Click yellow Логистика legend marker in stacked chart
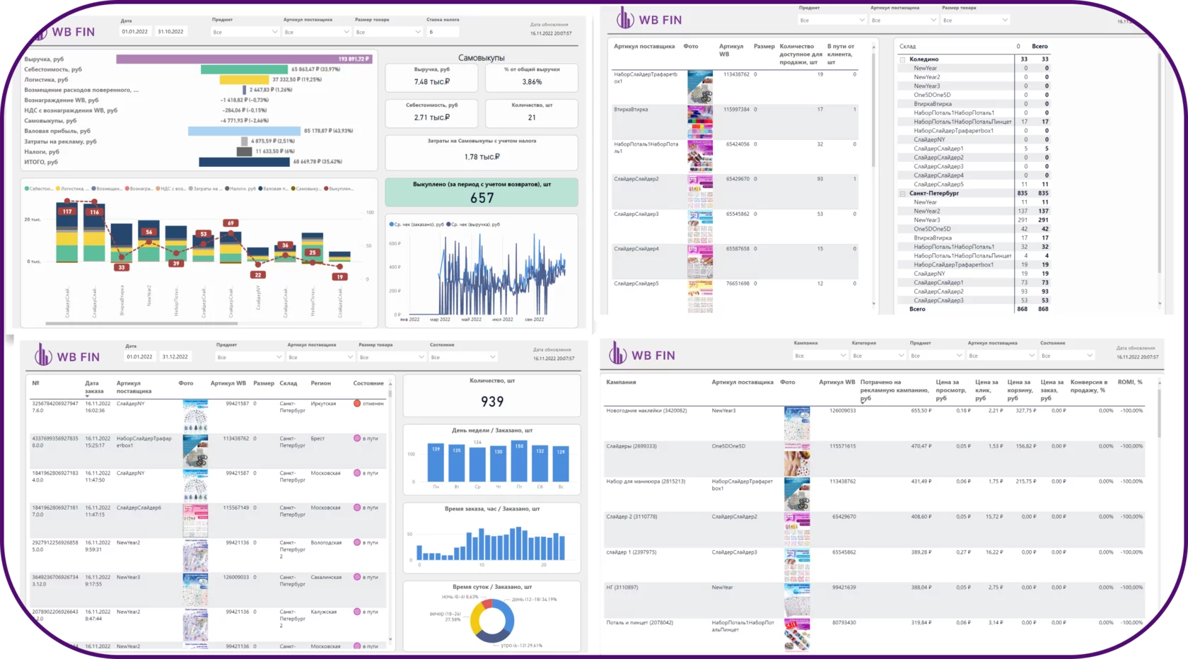Screen dimensions: 1188x659 point(57,189)
